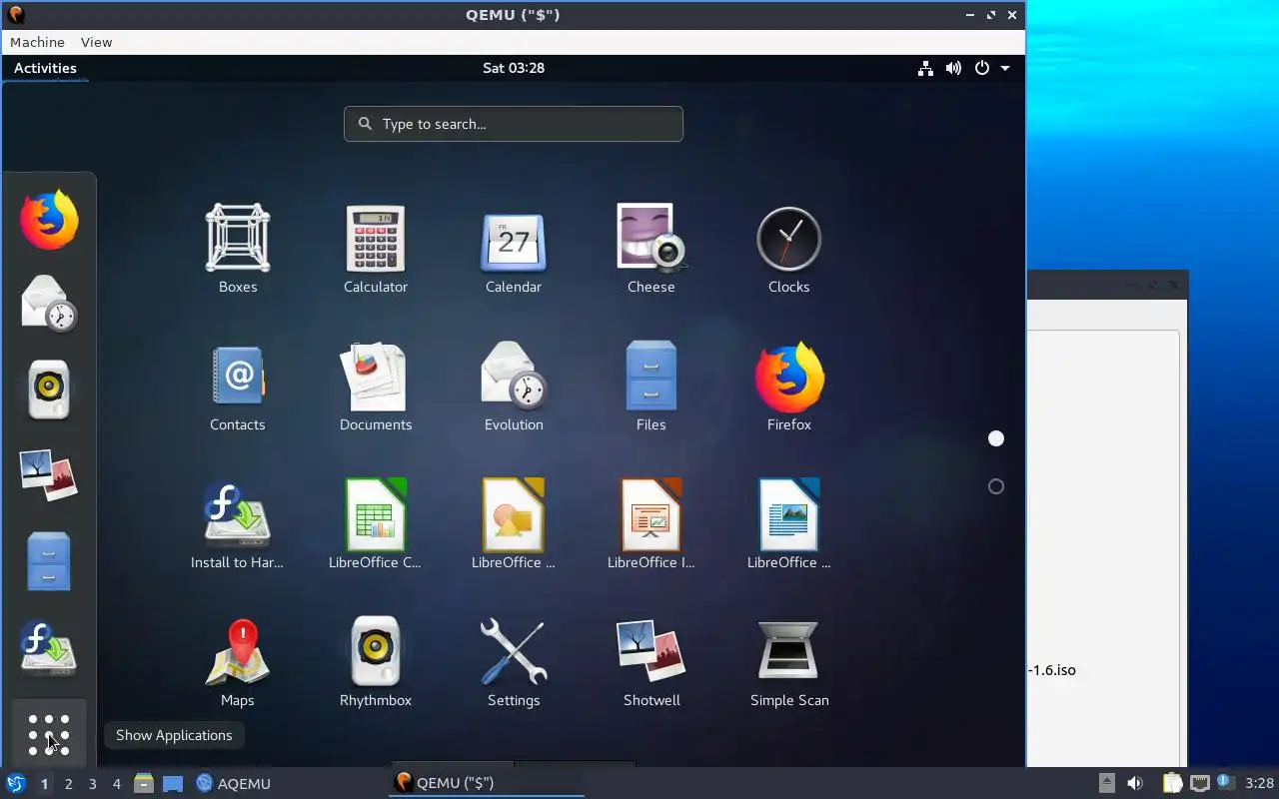This screenshot has height=799, width=1279.
Task: Open Install to Hard Drive in the grid
Action: pyautogui.click(x=238, y=524)
